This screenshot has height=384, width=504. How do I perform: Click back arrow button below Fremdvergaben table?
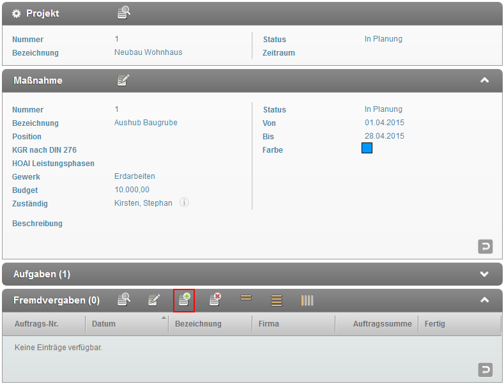(485, 370)
